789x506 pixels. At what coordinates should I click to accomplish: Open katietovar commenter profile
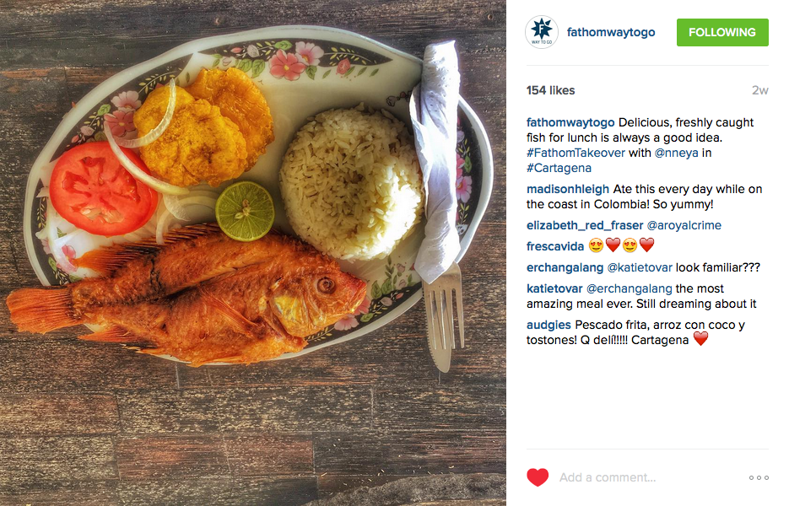(554, 288)
